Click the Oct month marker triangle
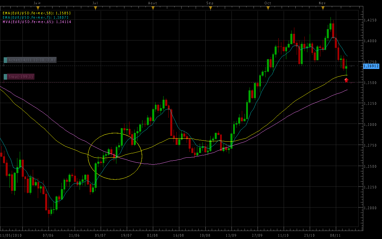 [268, 8]
